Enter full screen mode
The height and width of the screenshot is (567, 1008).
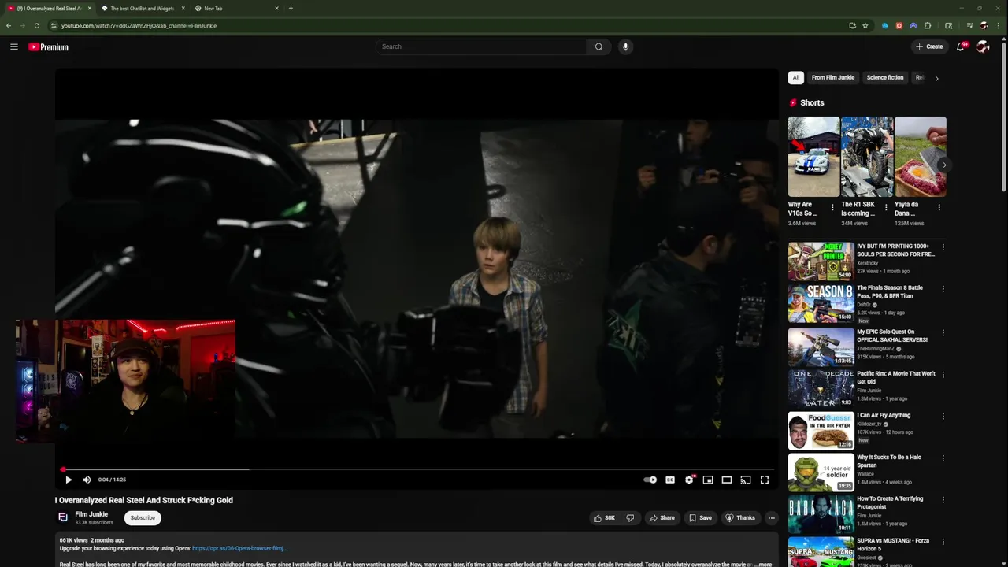765,480
